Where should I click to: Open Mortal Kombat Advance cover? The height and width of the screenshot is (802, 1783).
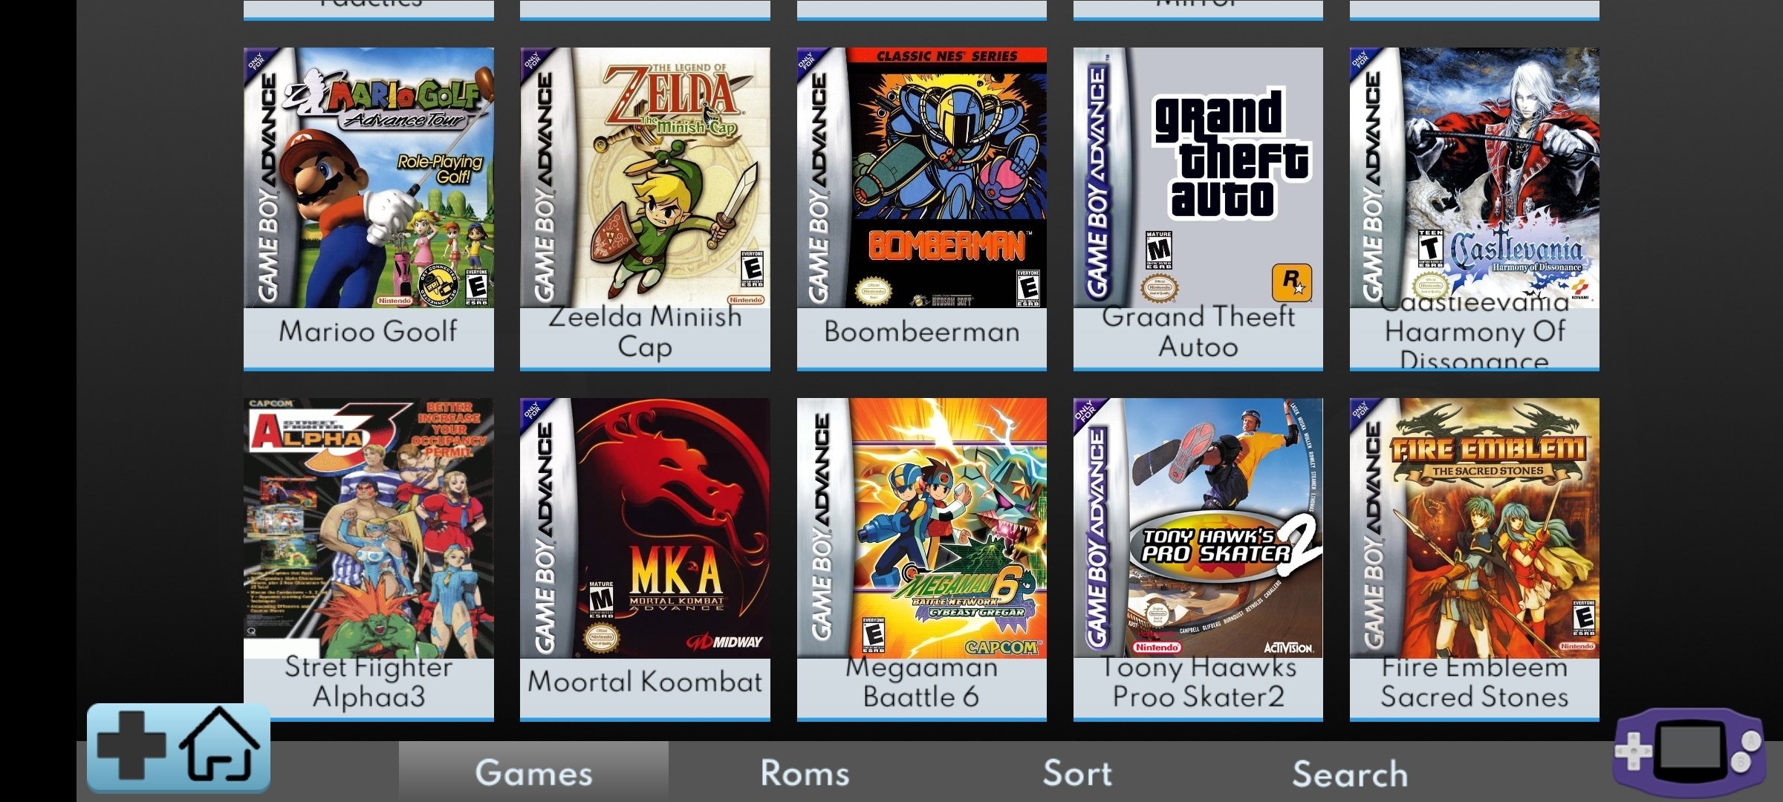645,528
